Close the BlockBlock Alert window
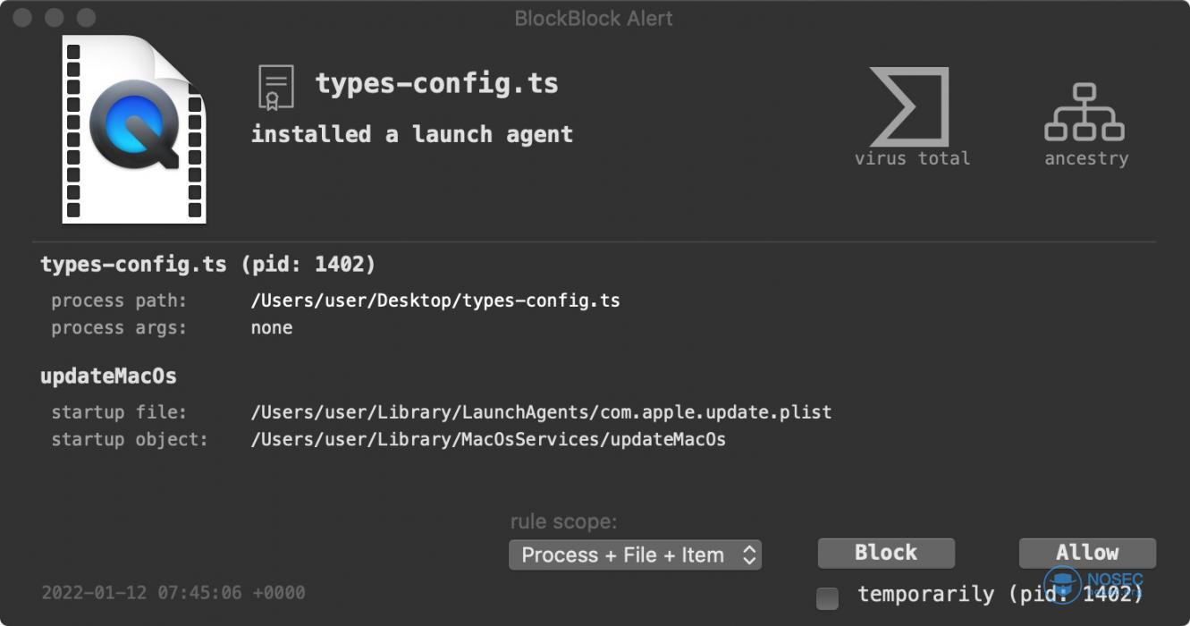This screenshot has height=626, width=1190. [22, 18]
